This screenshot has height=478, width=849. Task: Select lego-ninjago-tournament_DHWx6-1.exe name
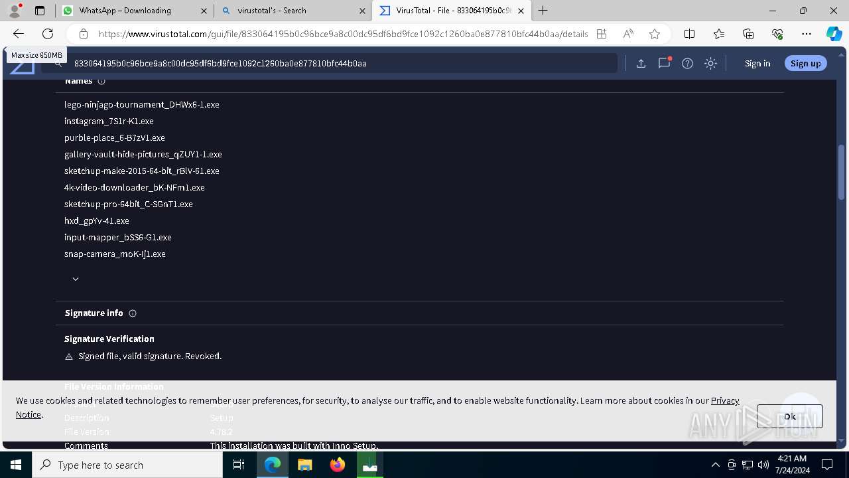tap(142, 104)
